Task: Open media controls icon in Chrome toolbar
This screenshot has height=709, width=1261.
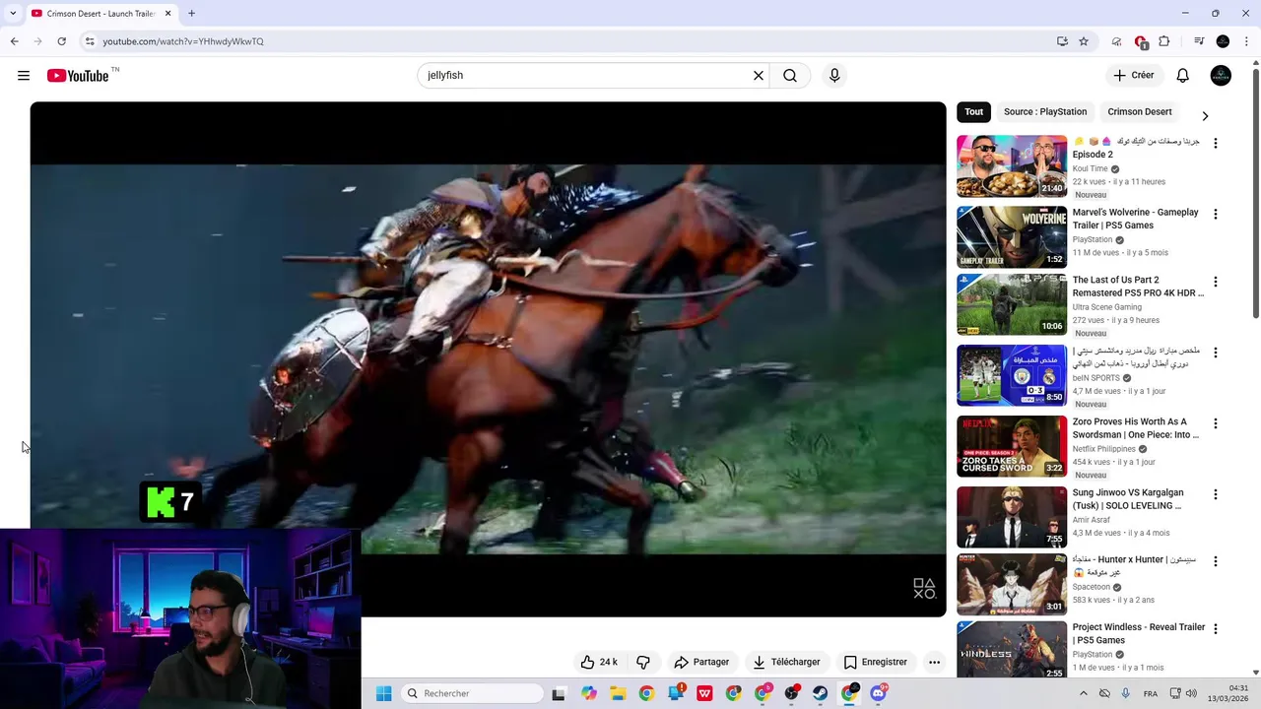Action: coord(1199,41)
